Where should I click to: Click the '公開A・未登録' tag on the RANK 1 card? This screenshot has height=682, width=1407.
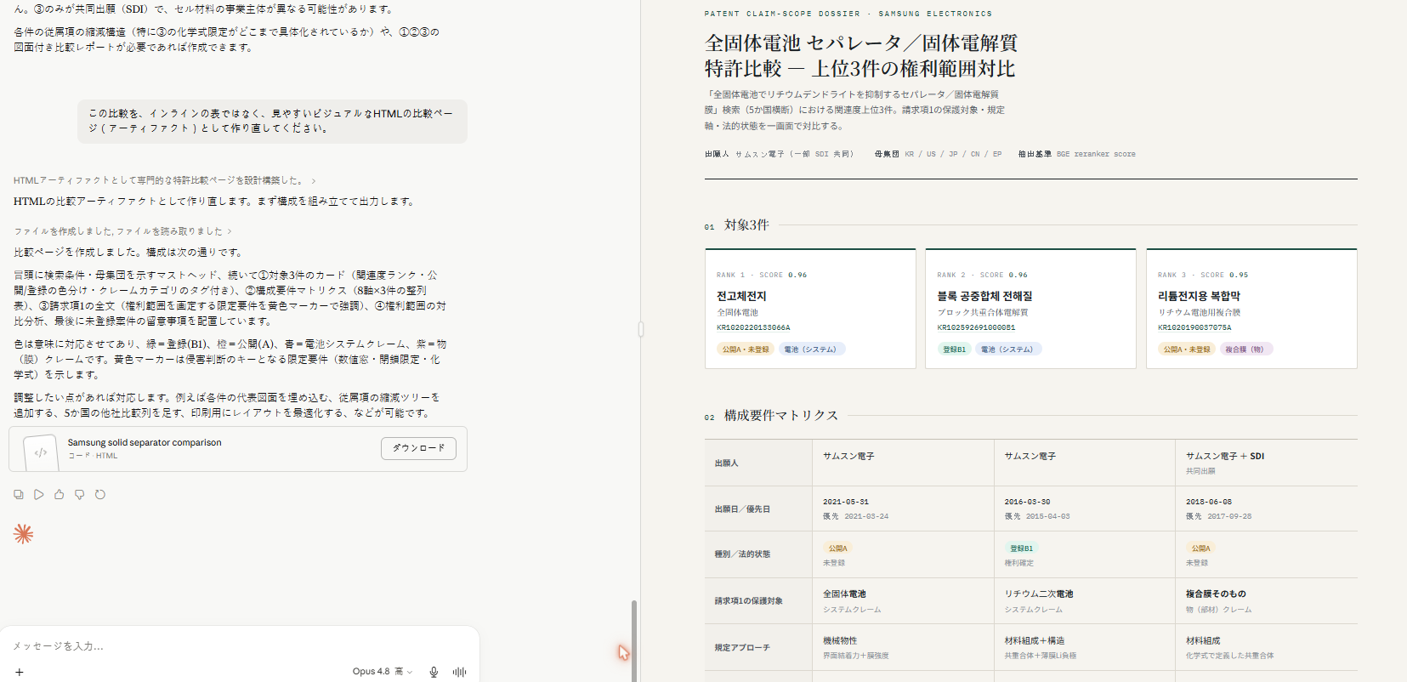(x=746, y=350)
